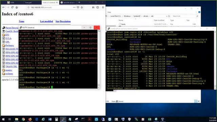The height and width of the screenshot is (122, 217).
Task: Open a new Firefox tab
Action: 79,2
